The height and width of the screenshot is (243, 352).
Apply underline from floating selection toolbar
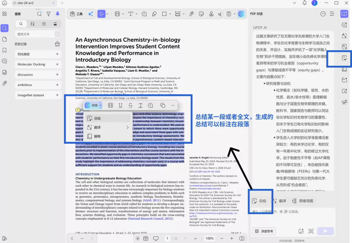click(x=121, y=105)
